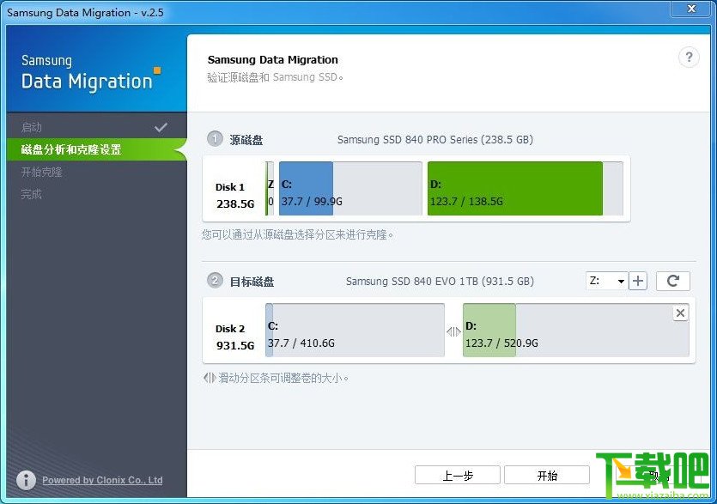This screenshot has height=504, width=717.
Task: Select source D: partition 123.7 / 138.5G
Action: click(526, 188)
